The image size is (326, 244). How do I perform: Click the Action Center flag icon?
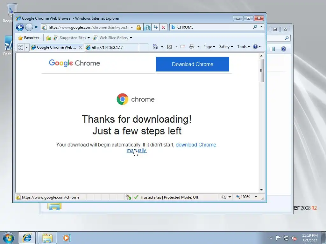pos(278,238)
